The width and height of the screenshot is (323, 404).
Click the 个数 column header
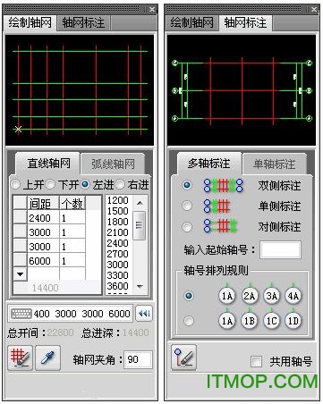coord(72,204)
